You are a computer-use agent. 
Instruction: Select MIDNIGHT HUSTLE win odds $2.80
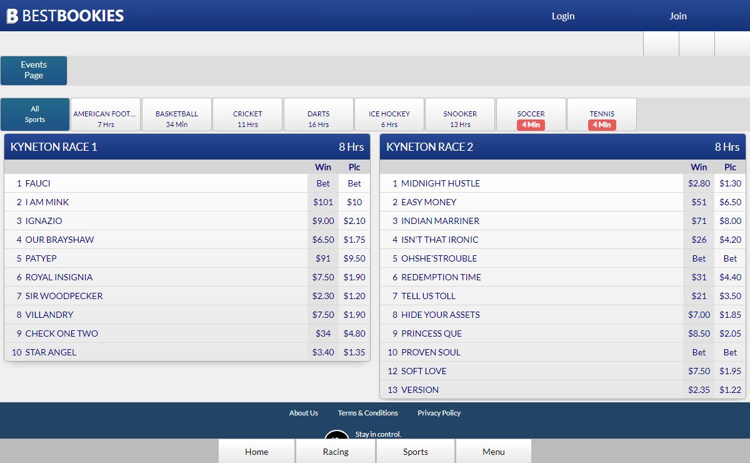point(699,183)
